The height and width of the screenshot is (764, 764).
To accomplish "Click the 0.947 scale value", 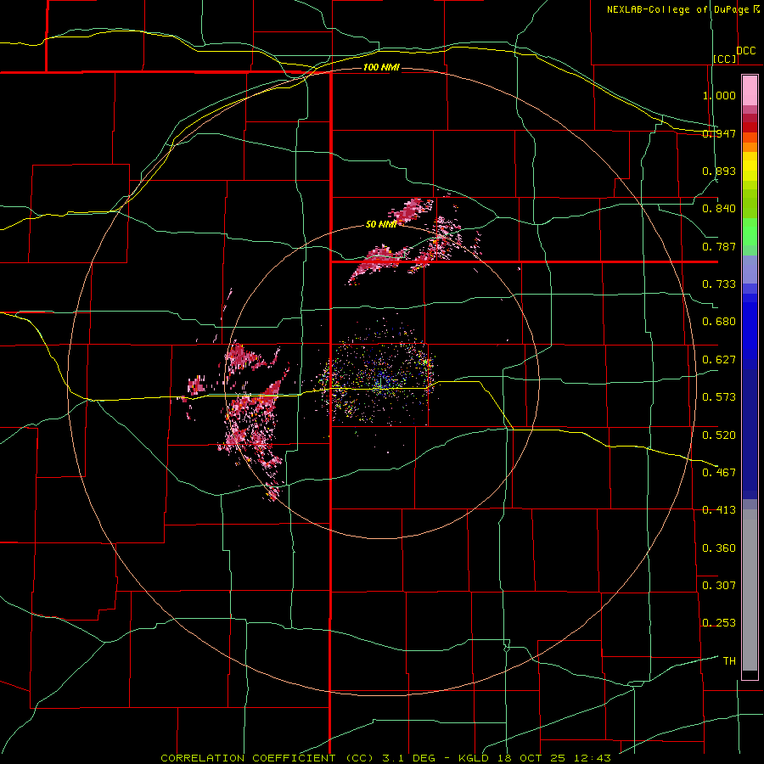I will pos(719,133).
